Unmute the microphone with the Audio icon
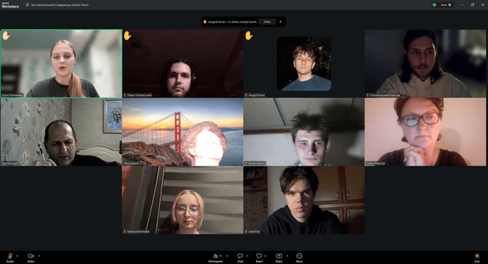Screen dimensions: 488x264 (10, 256)
